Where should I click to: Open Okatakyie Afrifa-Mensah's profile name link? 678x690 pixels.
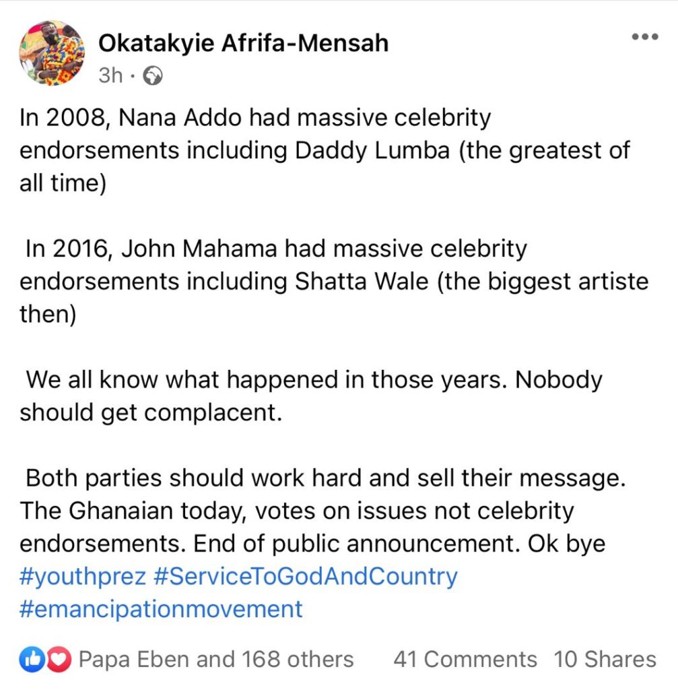pyautogui.click(x=243, y=43)
